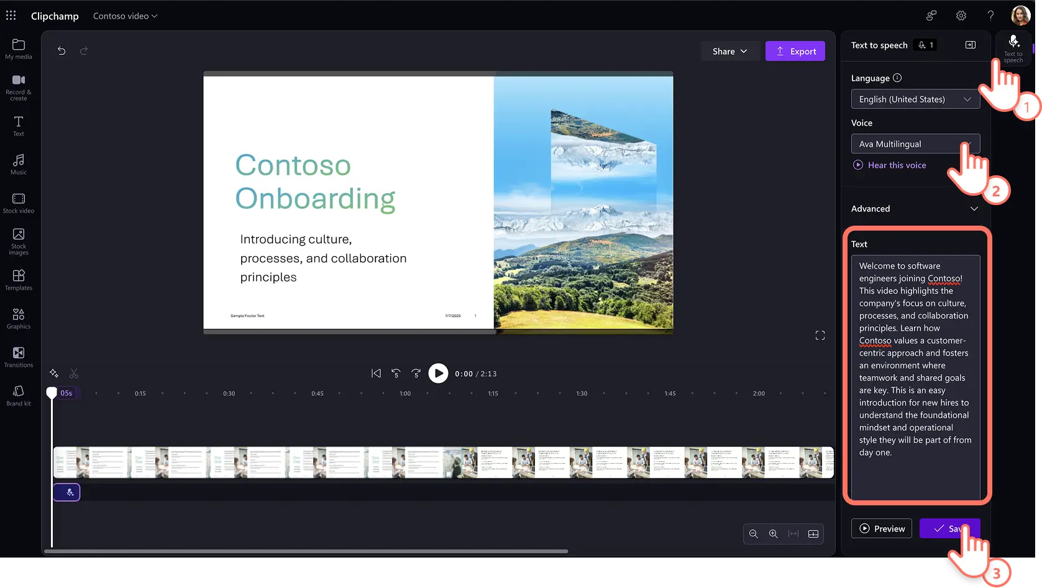
Task: Open Transitions panel
Action: point(19,357)
